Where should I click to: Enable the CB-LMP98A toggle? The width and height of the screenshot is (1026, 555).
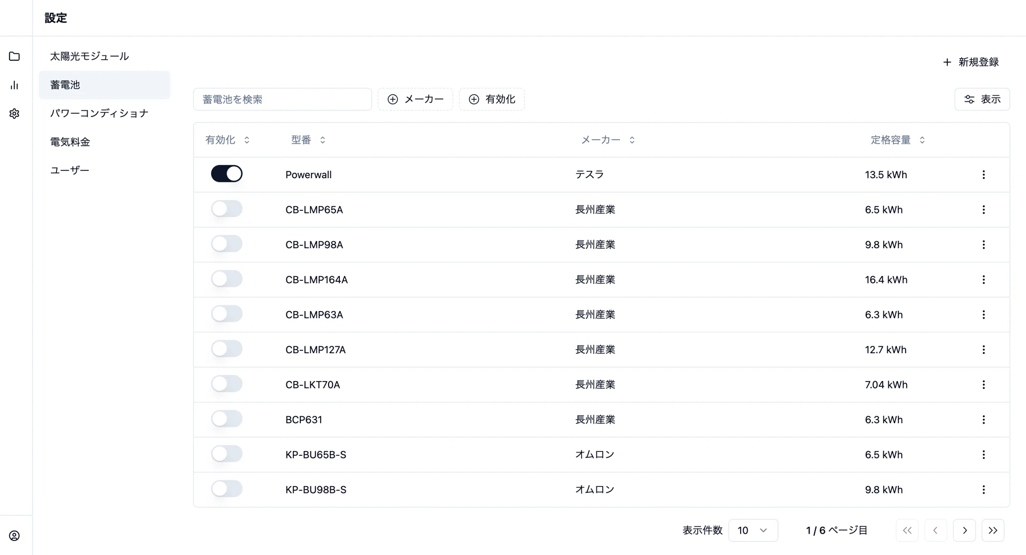click(227, 243)
